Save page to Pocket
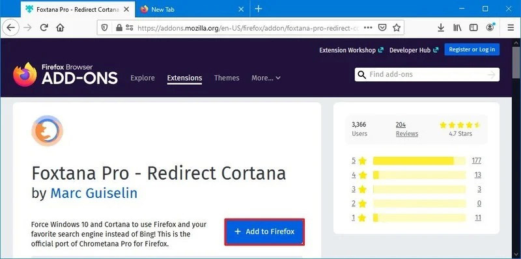521x259 pixels. pyautogui.click(x=382, y=27)
